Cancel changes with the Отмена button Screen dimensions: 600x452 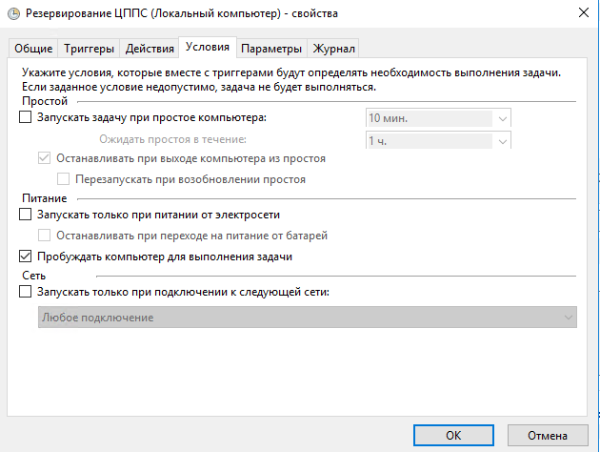coord(548,435)
